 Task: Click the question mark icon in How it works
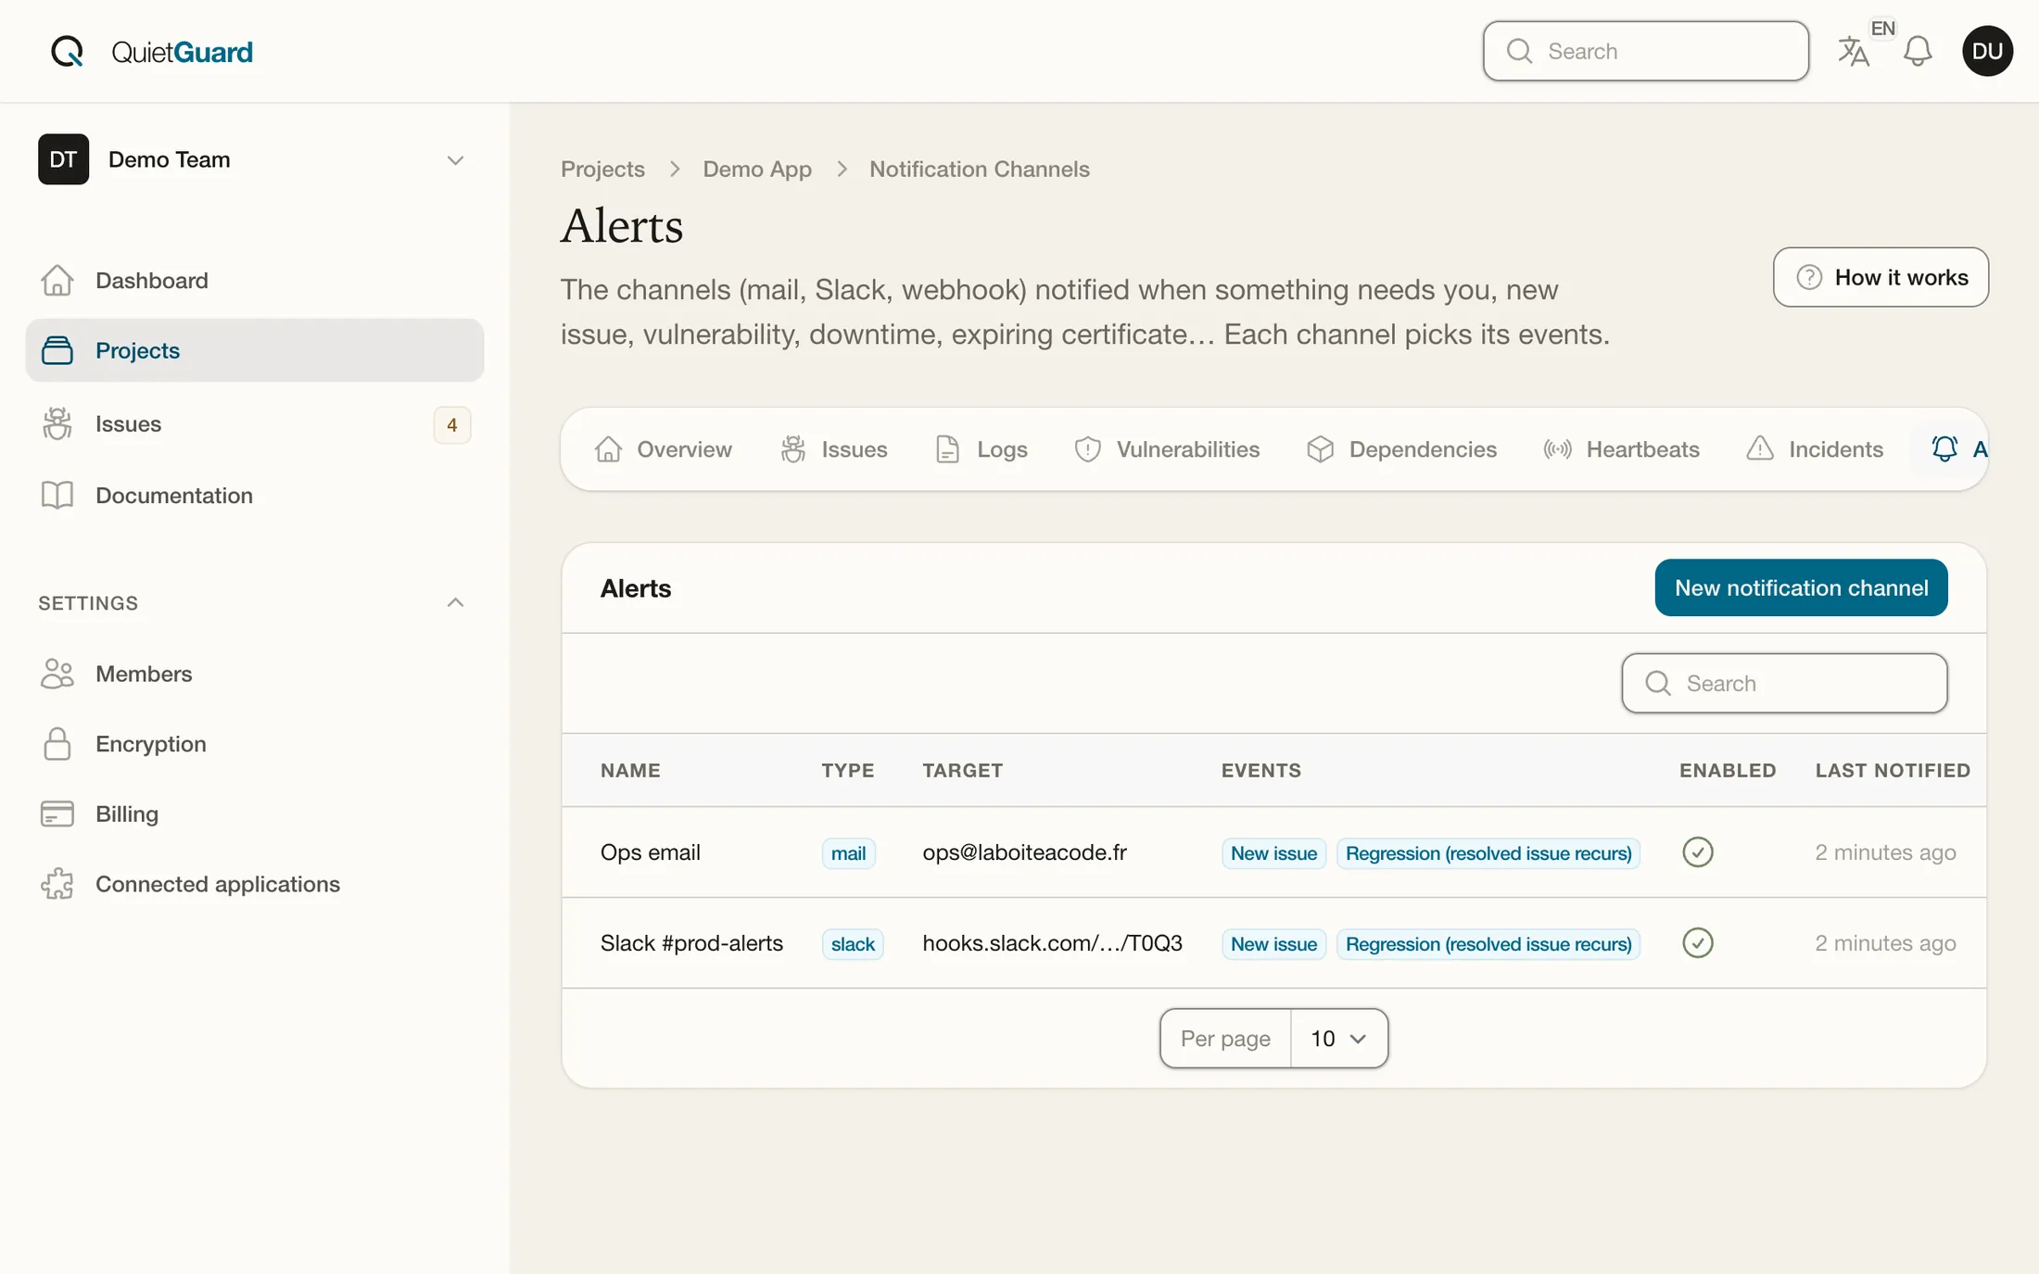coord(1809,277)
